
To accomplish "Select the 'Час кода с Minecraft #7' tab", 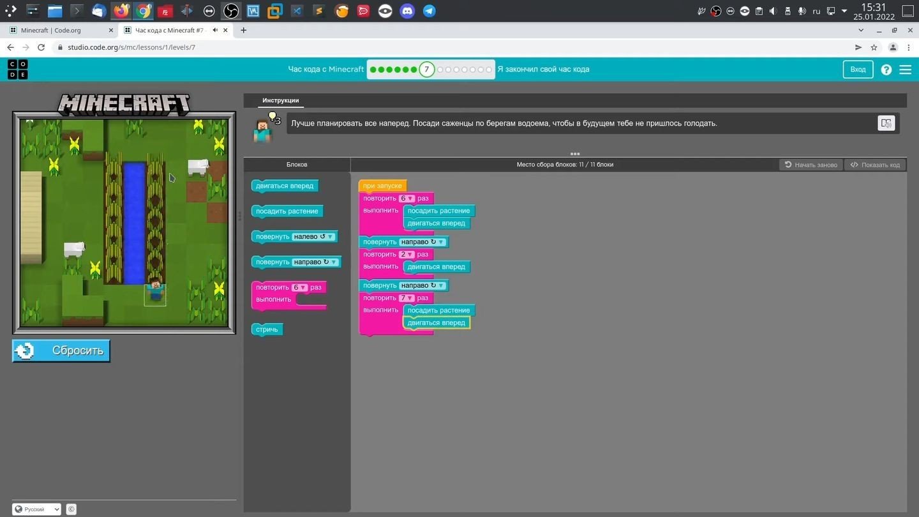I will [x=176, y=30].
